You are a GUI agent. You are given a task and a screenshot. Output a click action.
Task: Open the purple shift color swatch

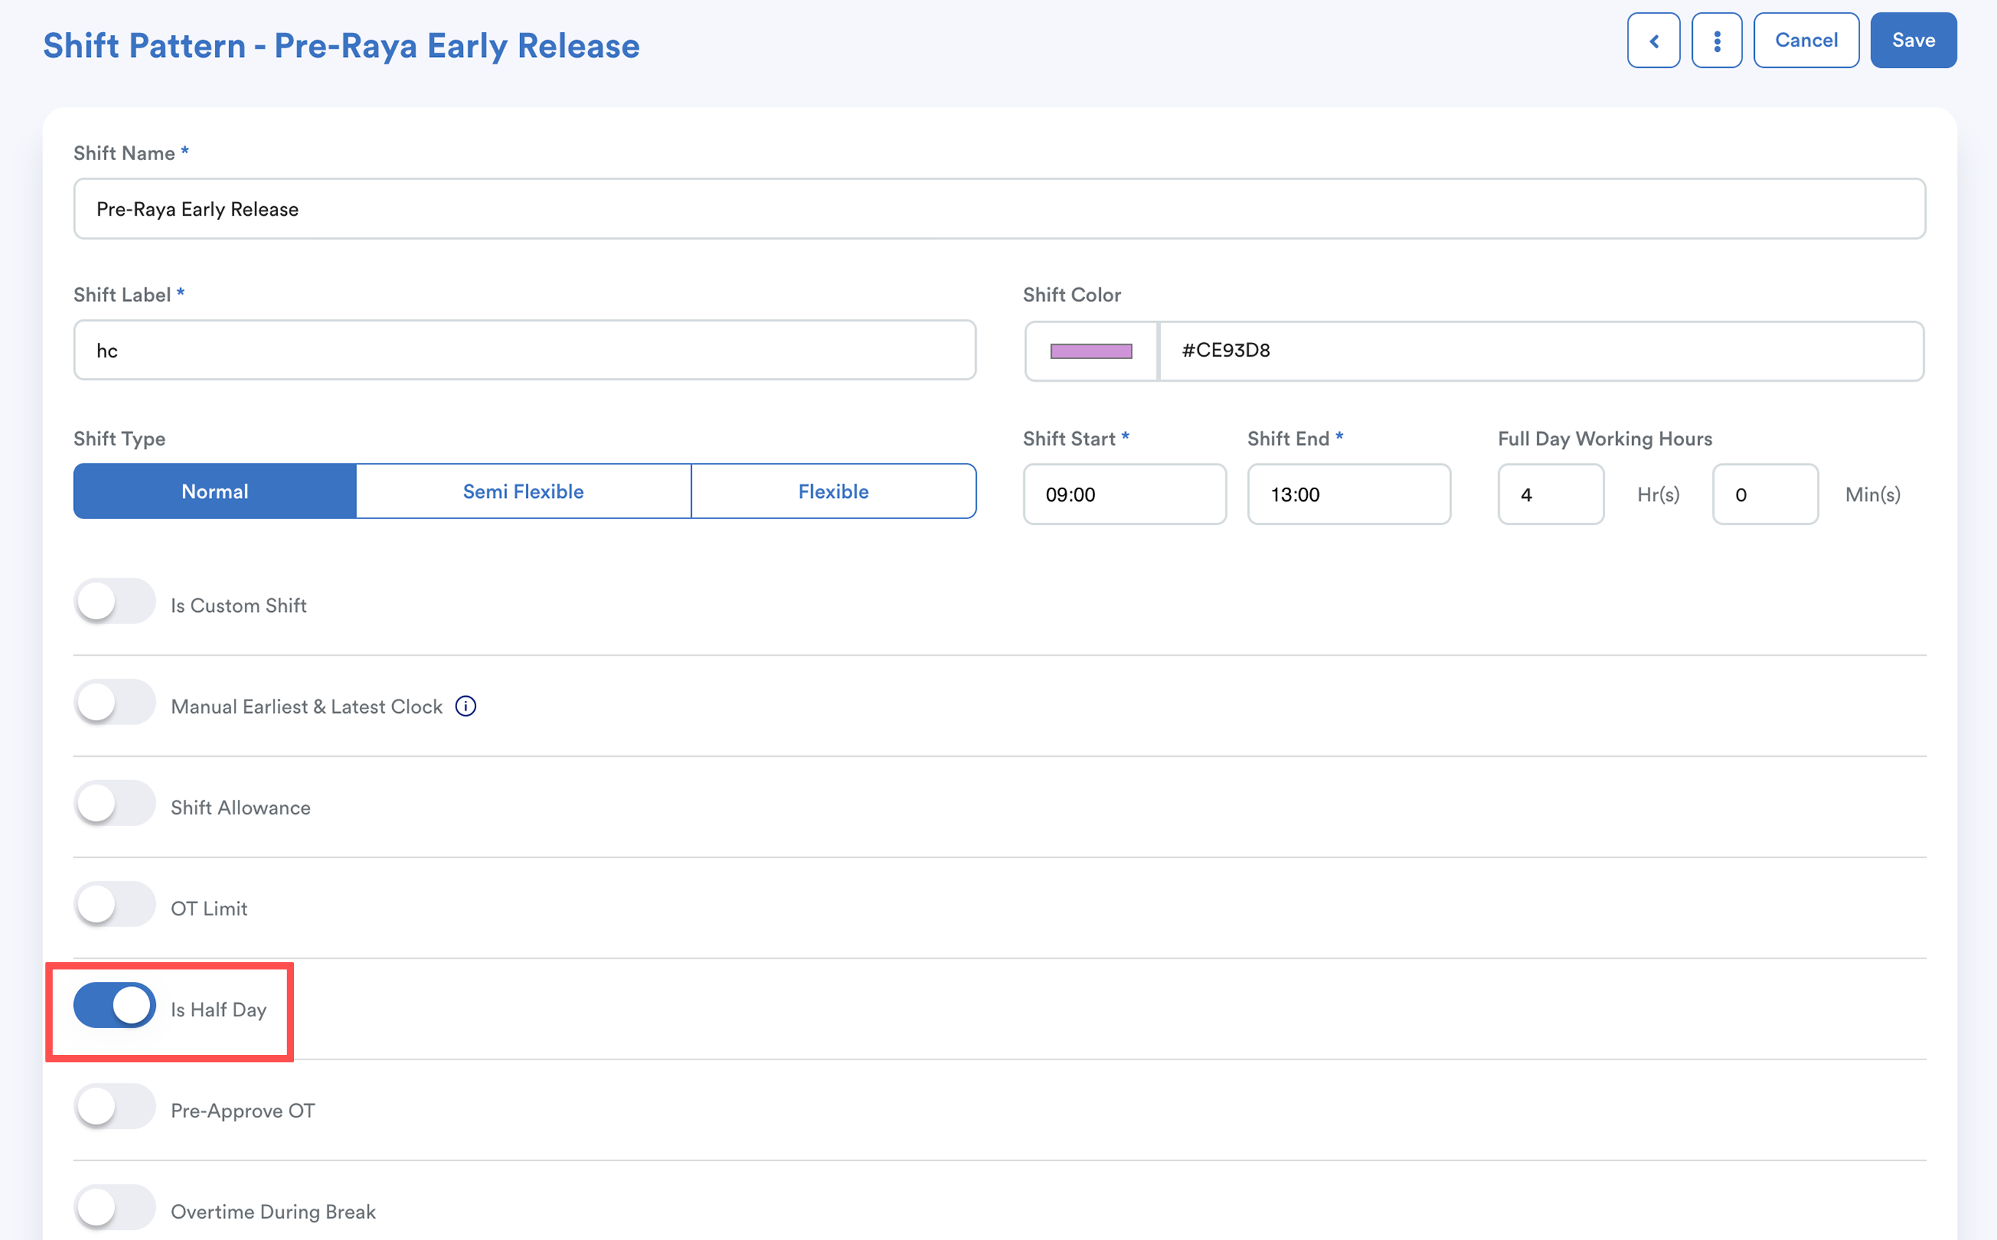coord(1091,351)
